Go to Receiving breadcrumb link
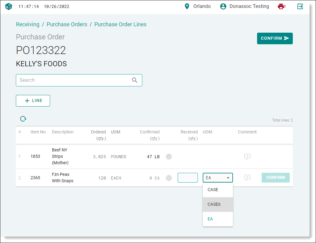The height and width of the screenshot is (243, 316). [27, 24]
